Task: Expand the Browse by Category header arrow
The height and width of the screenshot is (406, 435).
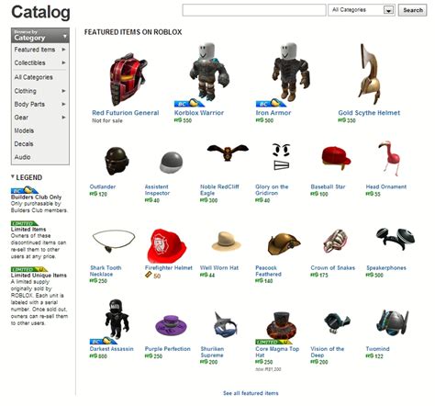Action: (x=65, y=36)
